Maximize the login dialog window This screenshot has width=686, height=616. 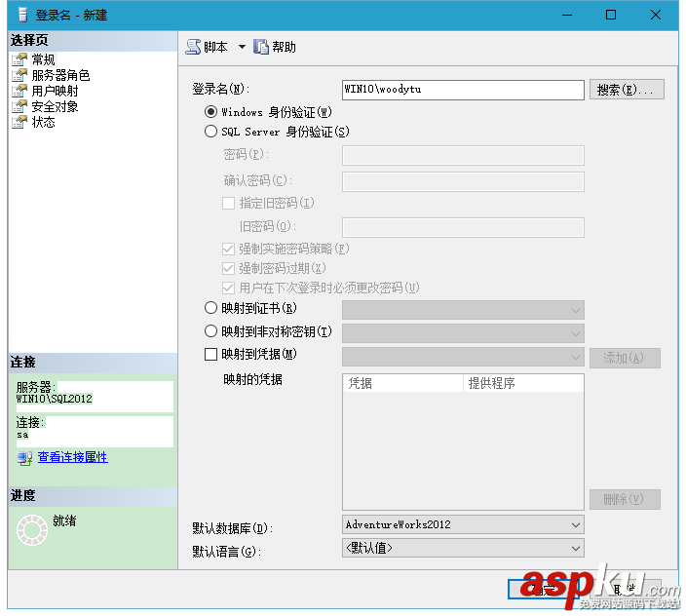click(611, 15)
